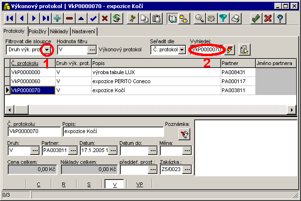Go to the first record
The image size is (301, 201).
tap(10, 19)
